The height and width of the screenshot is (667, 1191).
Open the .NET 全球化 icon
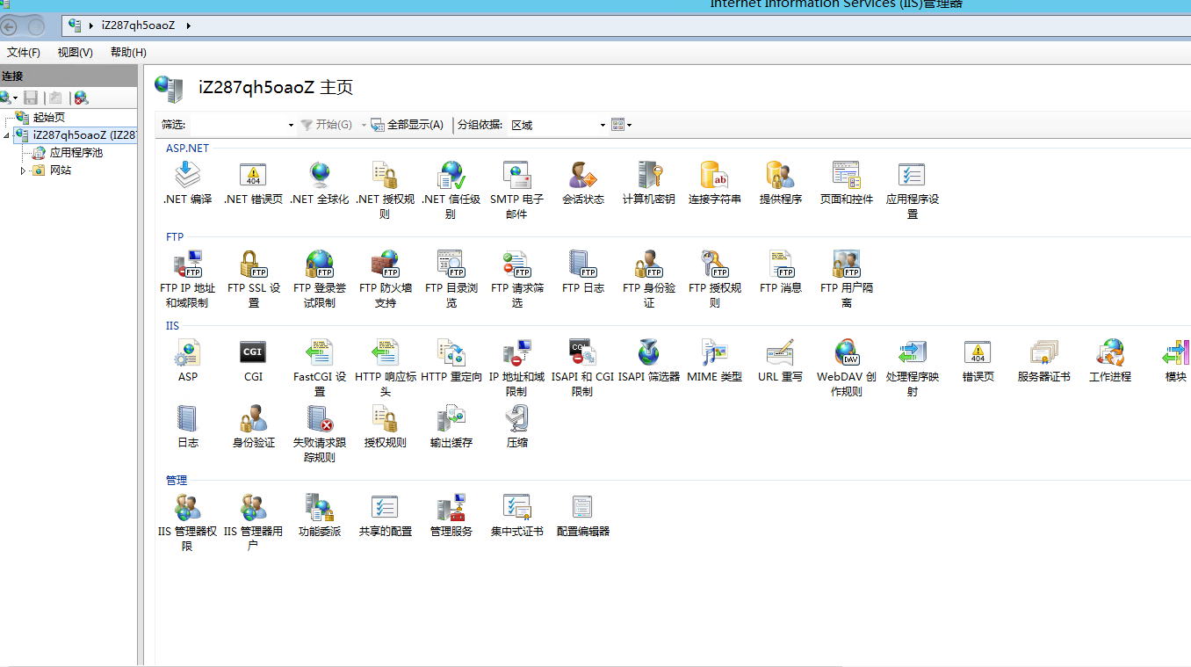(319, 183)
